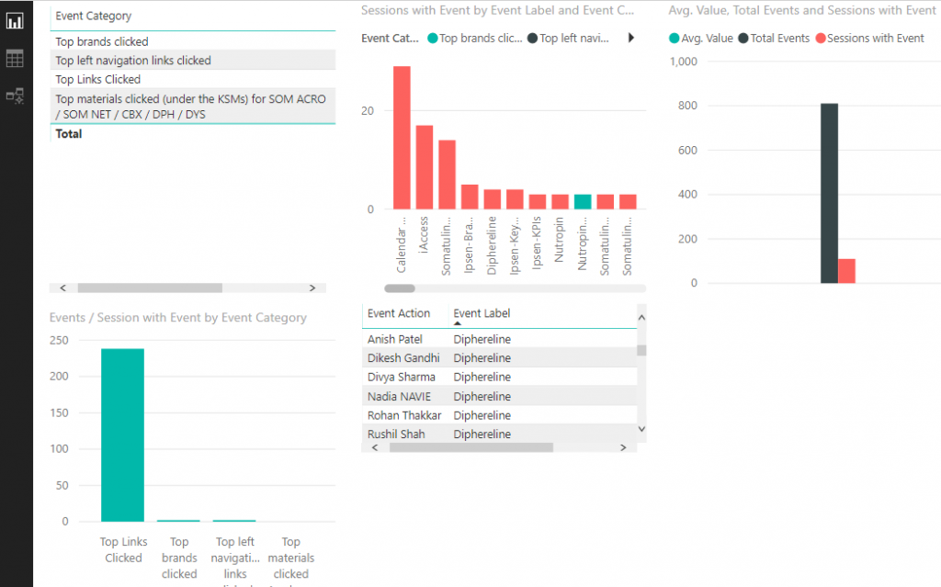The height and width of the screenshot is (587, 941).
Task: Open Data view from the sidebar
Action: click(x=15, y=58)
